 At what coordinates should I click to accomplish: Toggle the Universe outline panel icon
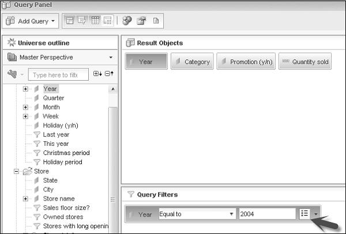click(70, 21)
